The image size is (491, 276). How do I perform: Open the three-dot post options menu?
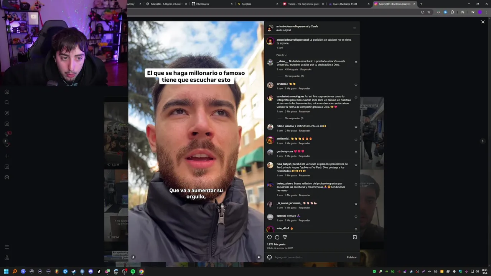[354, 28]
